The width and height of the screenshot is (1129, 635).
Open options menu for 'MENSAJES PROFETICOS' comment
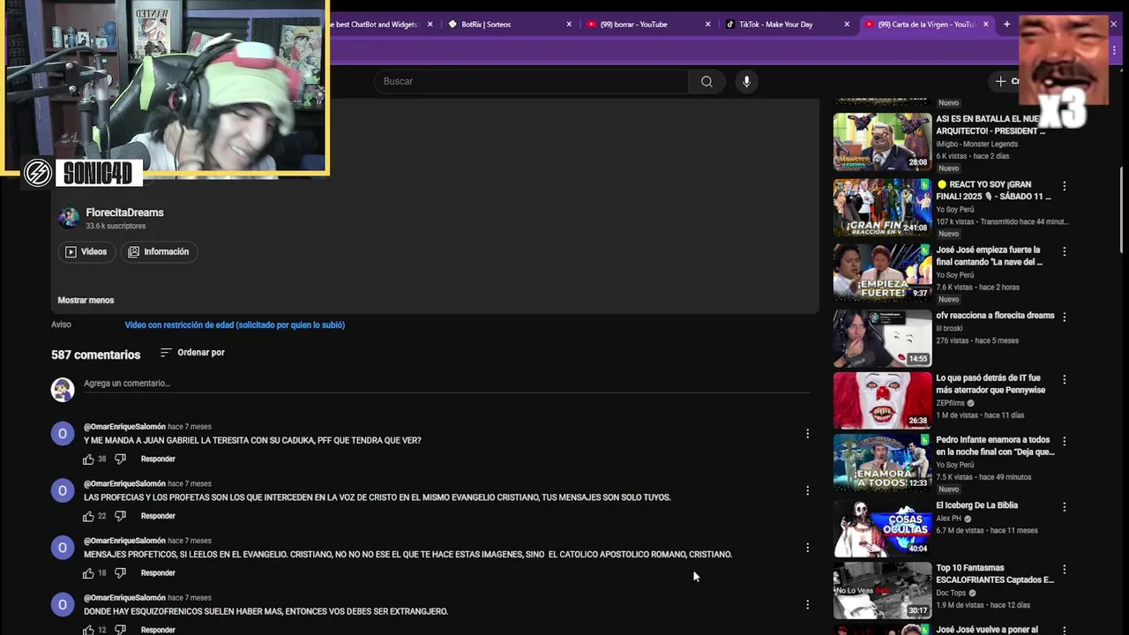coord(807,548)
